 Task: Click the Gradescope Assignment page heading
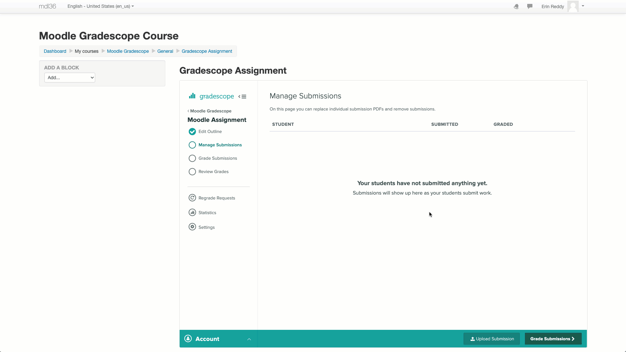[x=233, y=71]
